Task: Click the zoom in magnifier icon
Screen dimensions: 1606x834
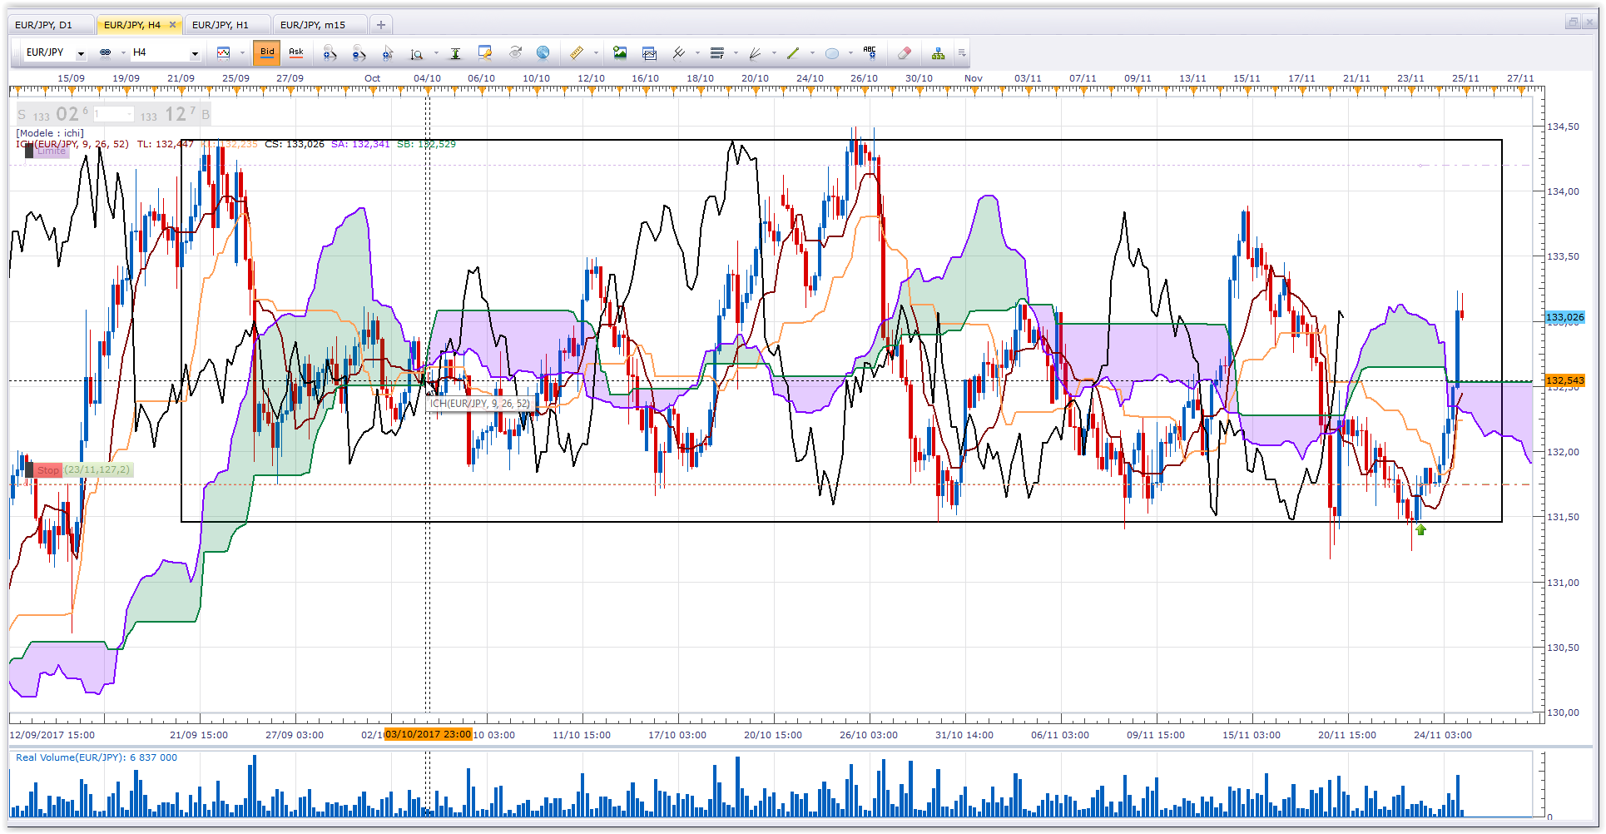Action: pos(330,52)
